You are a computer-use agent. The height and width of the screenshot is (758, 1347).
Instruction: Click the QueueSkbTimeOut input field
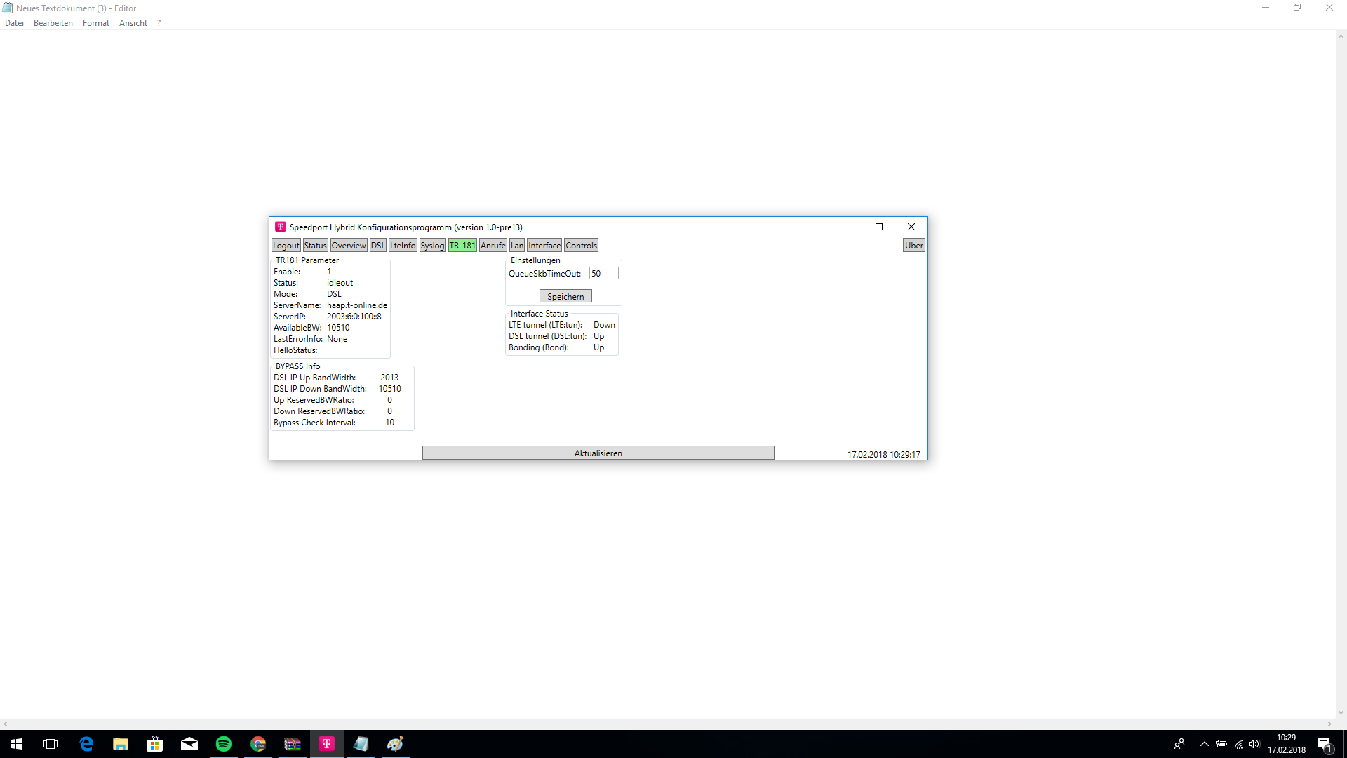(603, 274)
